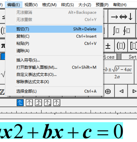This screenshot has width=137, height=142.
Task: Open the 格式(M) menu
Action: (49, 5)
